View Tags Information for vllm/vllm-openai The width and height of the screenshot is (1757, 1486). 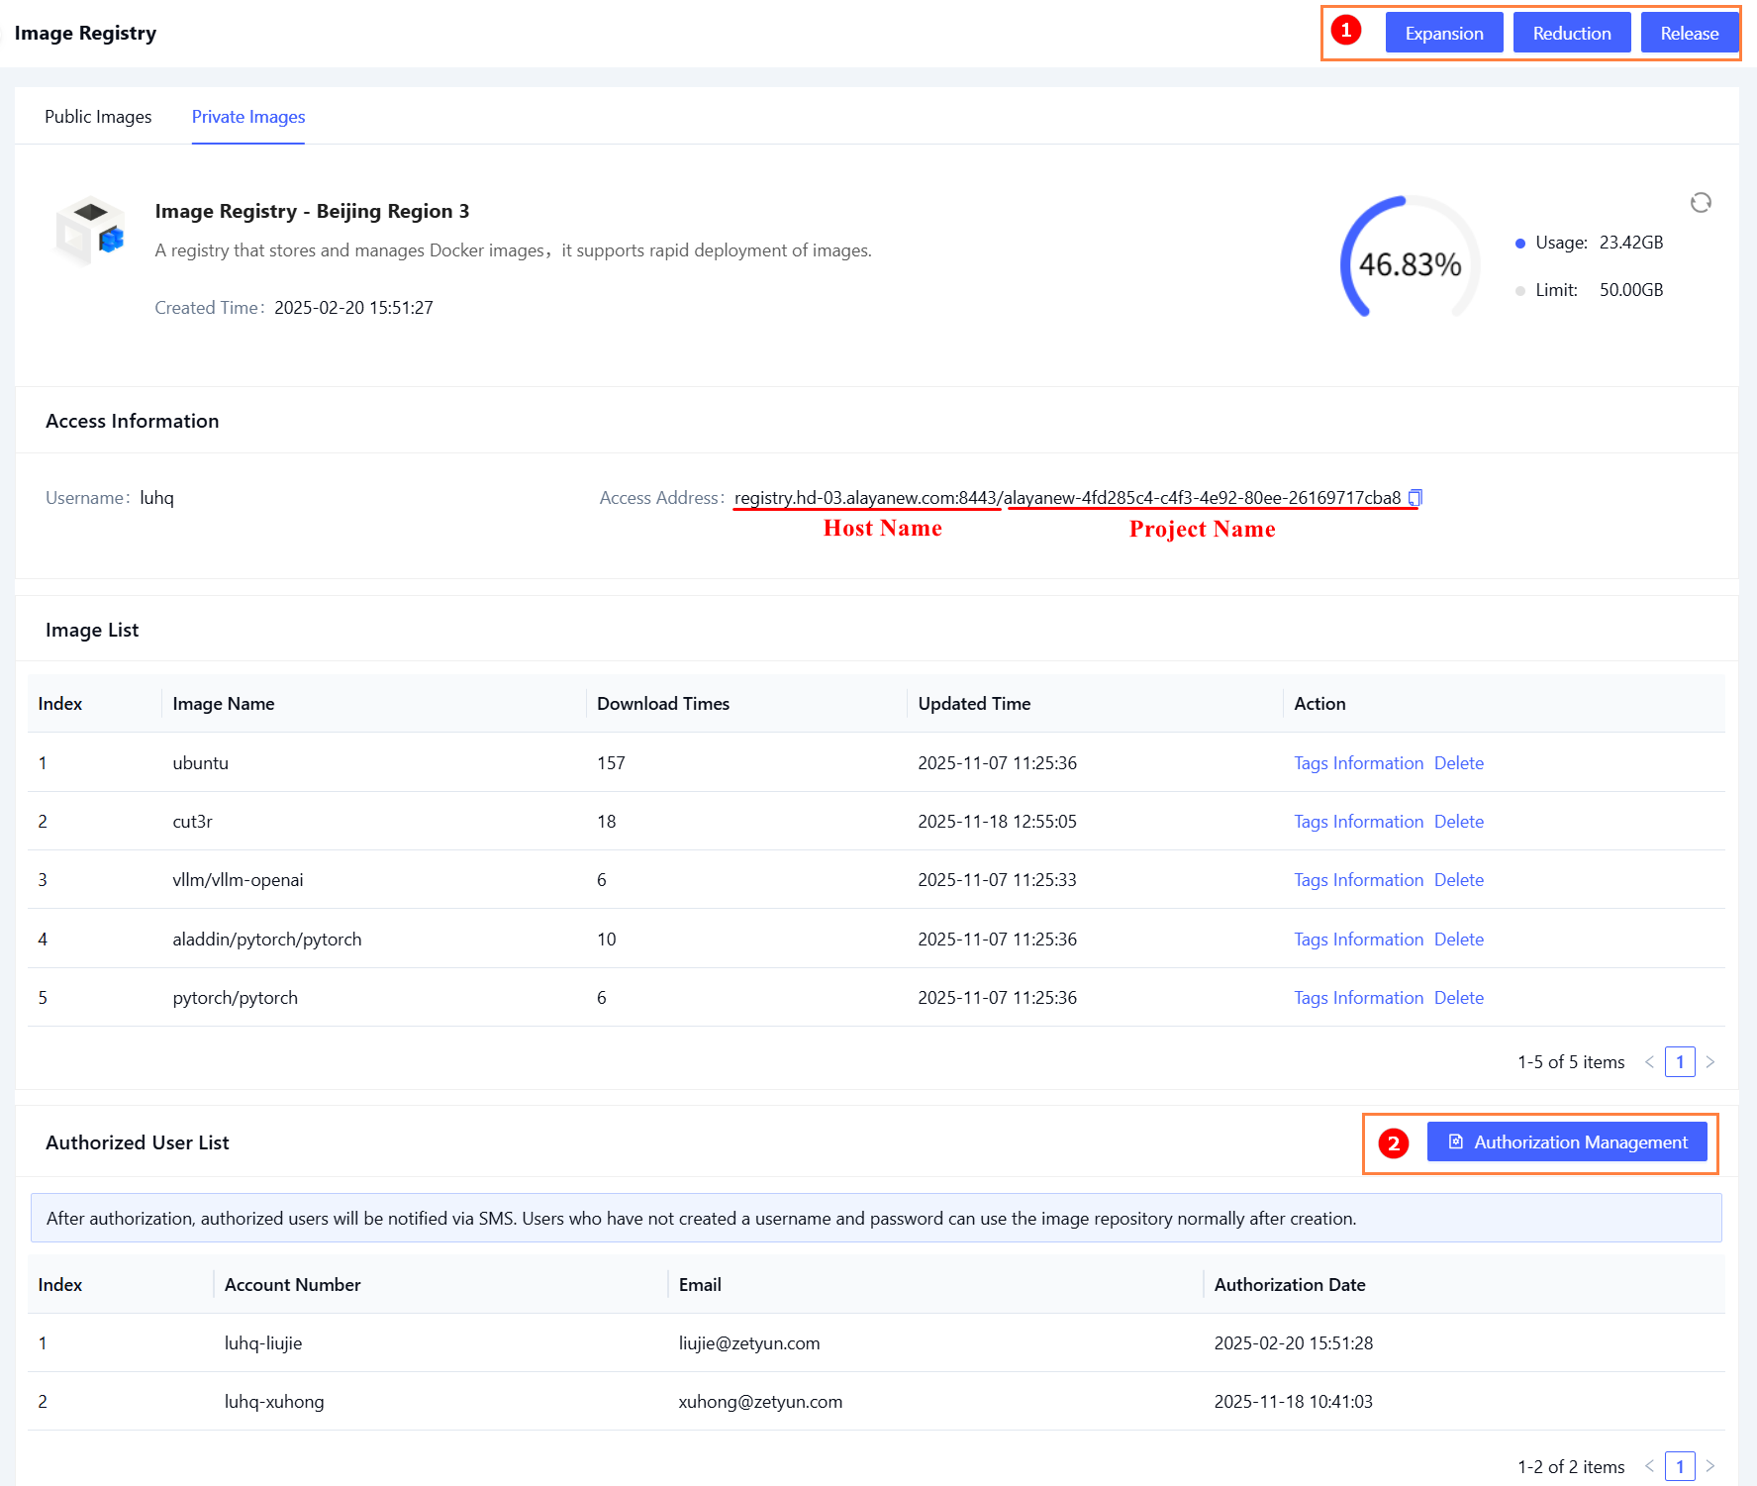tap(1358, 880)
